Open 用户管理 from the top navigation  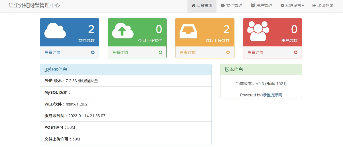point(261,5)
